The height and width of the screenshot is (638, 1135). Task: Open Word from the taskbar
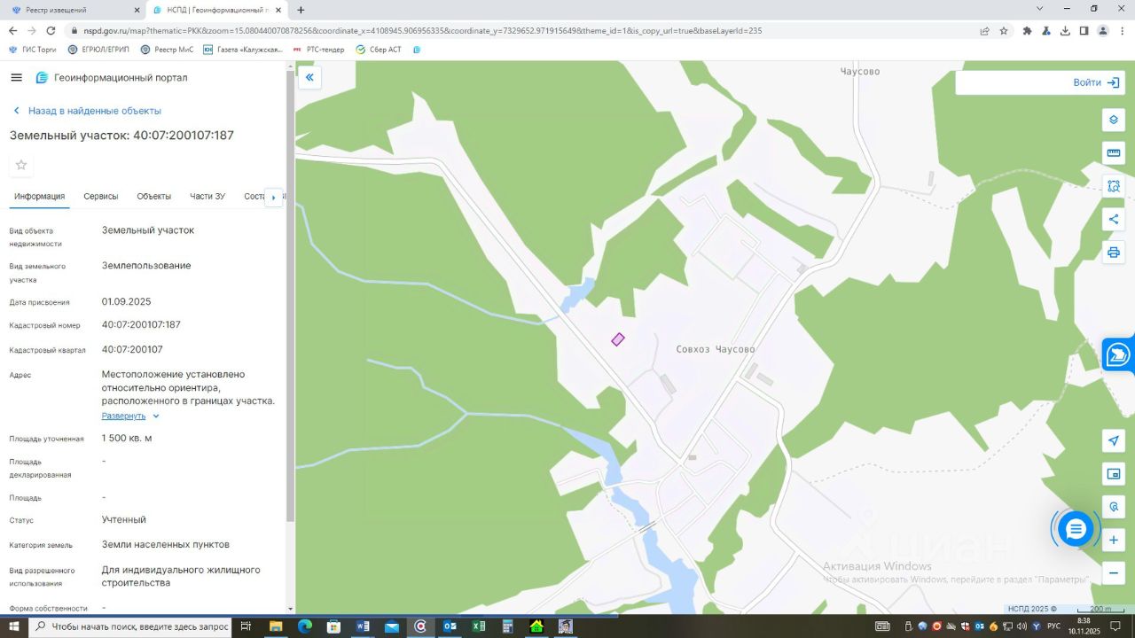point(363,626)
